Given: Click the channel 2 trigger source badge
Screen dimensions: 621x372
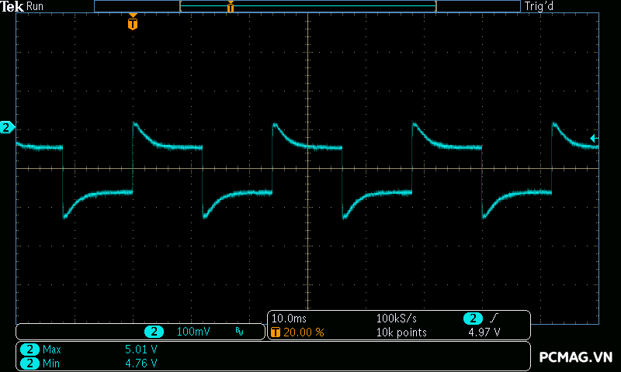Looking at the screenshot, I should pos(474,319).
